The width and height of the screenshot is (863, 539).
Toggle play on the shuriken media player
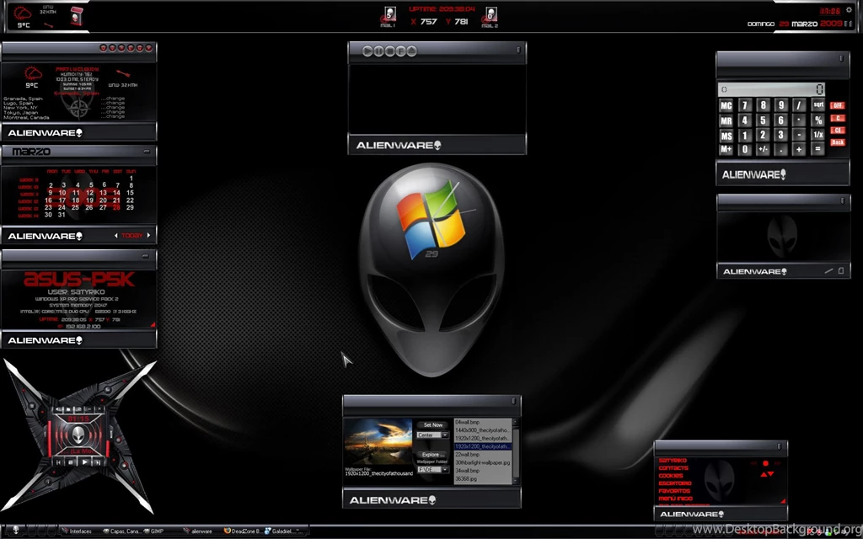click(x=84, y=462)
